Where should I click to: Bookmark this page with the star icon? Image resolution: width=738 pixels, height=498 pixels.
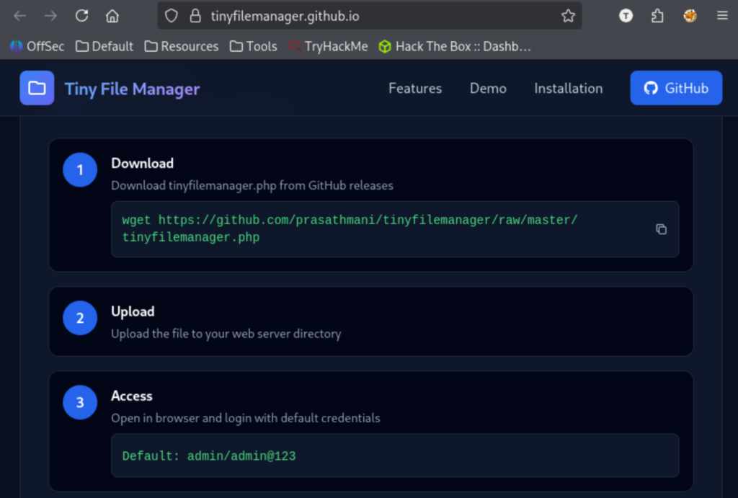[x=568, y=16]
